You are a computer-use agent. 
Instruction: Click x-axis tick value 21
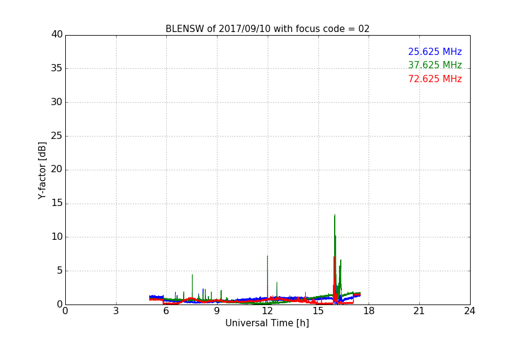pos(419,311)
